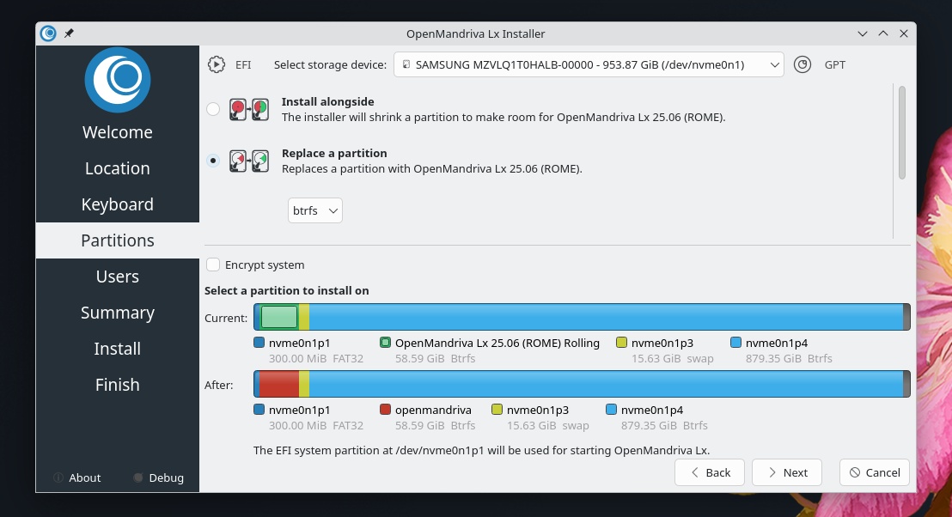
Task: Click the OpenMandriva logo in sidebar
Action: click(118, 80)
